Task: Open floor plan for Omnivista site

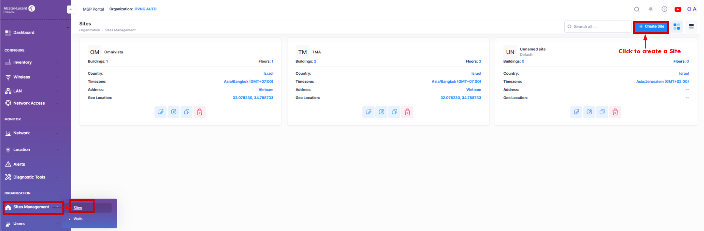Action: pos(161,112)
